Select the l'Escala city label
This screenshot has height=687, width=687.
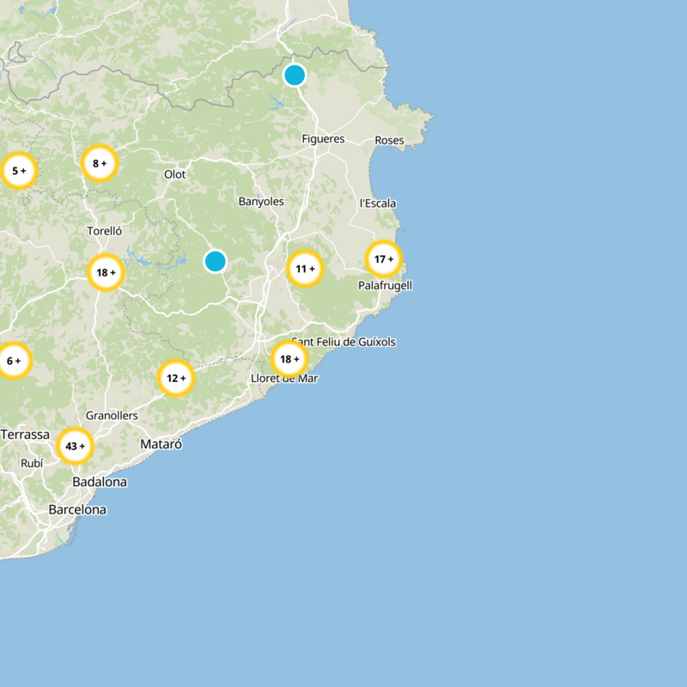[x=379, y=204]
